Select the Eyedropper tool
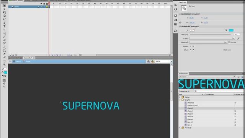The width and height of the screenshot is (245, 138). tap(4, 54)
